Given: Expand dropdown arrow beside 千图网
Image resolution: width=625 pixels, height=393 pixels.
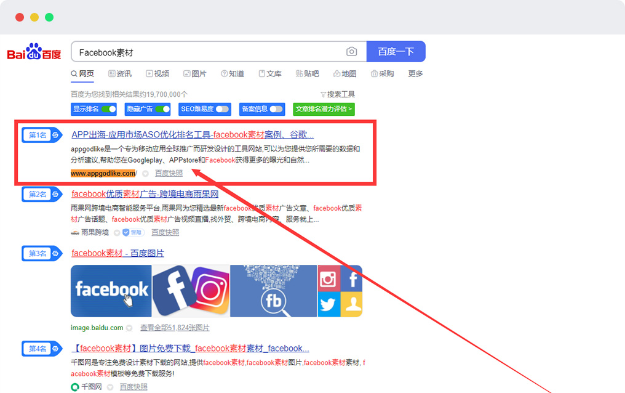Looking at the screenshot, I should [110, 387].
